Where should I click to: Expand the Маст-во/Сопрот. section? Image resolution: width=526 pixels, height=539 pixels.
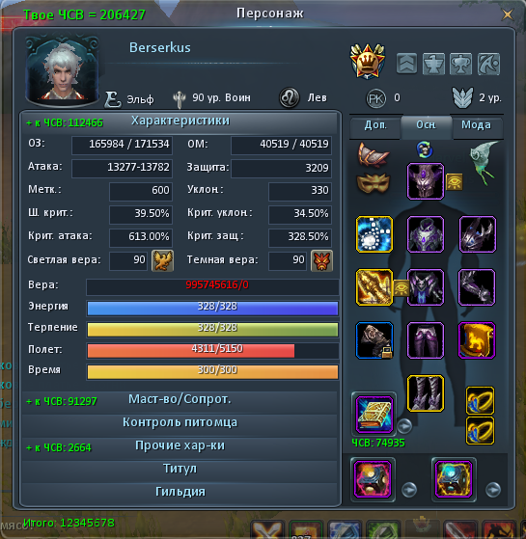click(180, 400)
